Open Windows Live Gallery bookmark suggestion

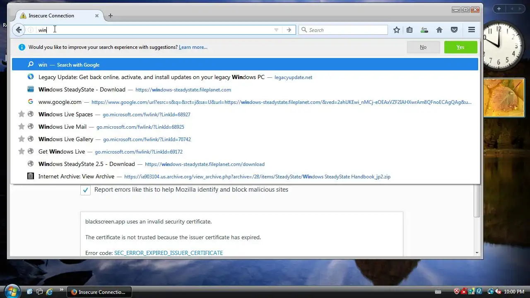[x=245, y=139]
